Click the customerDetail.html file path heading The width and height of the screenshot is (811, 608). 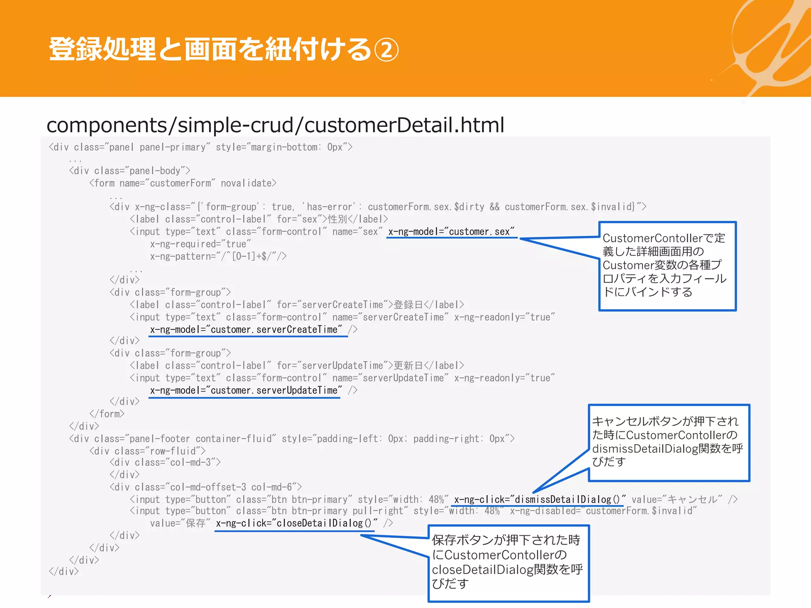275,125
